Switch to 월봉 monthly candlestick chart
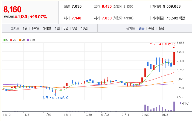This screenshot has height=121, width=192. pyautogui.click(x=161, y=28)
